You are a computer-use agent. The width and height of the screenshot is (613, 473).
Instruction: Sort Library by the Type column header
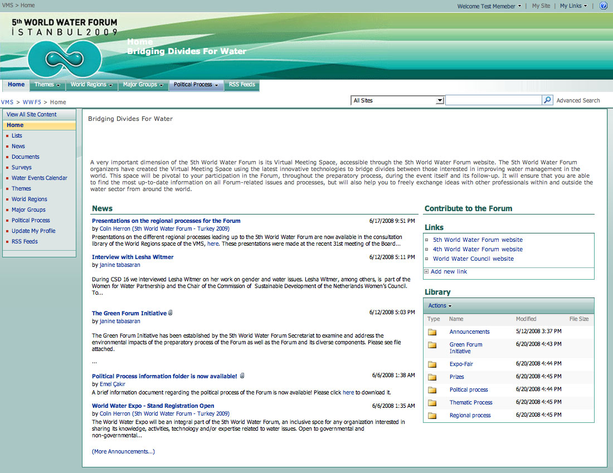coord(434,319)
